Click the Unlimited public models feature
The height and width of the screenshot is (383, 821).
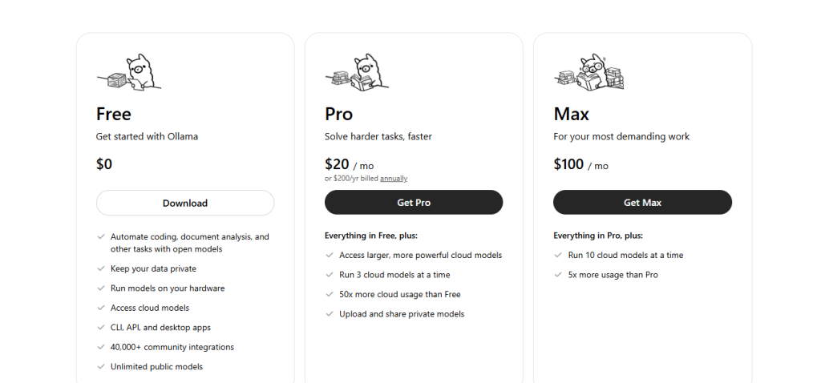click(x=156, y=367)
